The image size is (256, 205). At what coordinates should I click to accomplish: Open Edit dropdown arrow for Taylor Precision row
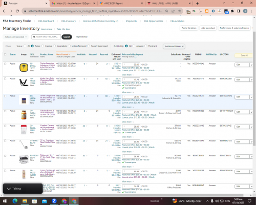(x=251, y=65)
